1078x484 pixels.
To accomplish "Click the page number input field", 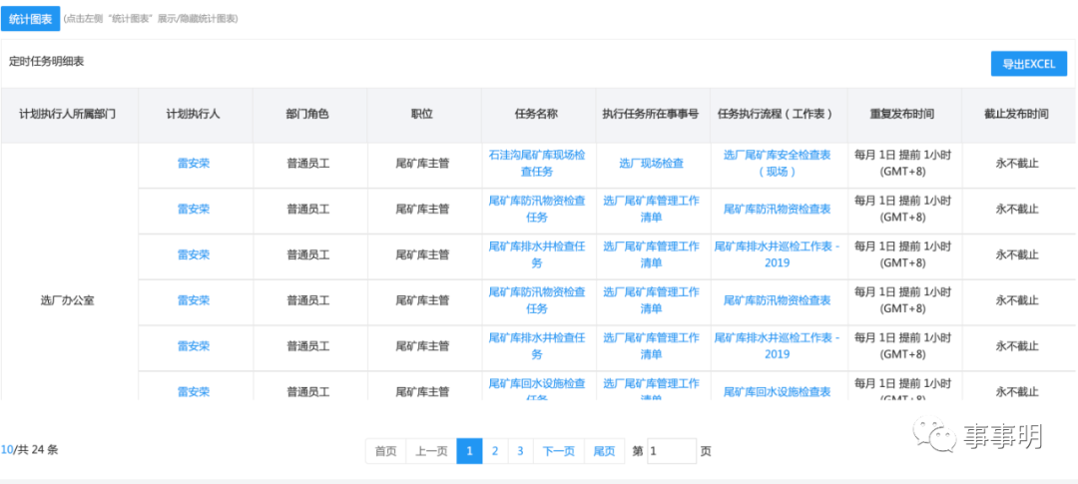I will [671, 451].
